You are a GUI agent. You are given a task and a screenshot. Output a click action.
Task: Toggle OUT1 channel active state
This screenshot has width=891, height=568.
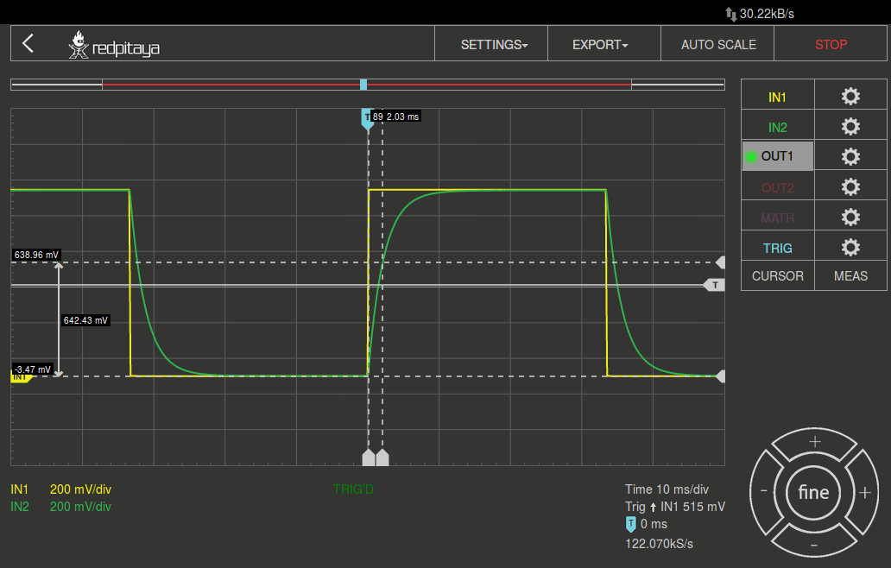coord(777,156)
